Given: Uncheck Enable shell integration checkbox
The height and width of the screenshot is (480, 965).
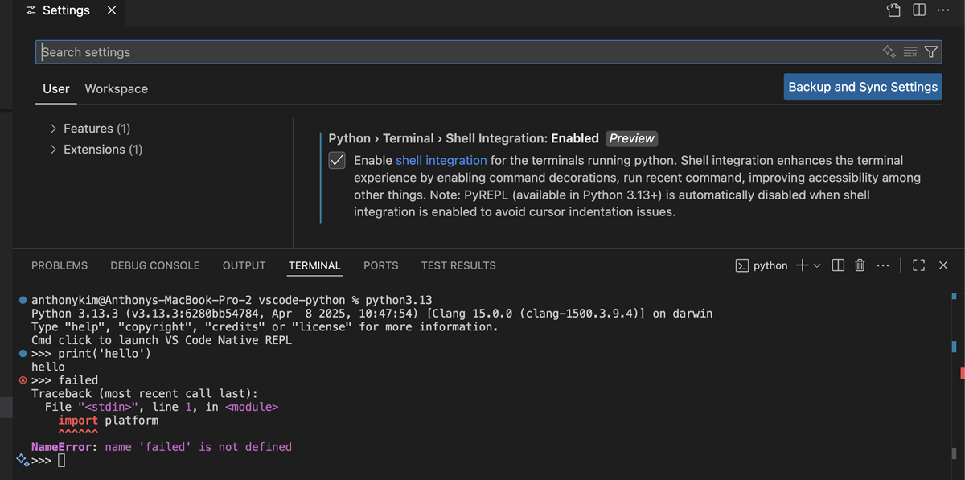Looking at the screenshot, I should (337, 160).
